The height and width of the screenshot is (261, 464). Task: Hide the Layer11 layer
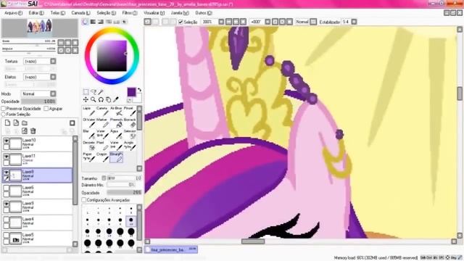click(x=7, y=157)
